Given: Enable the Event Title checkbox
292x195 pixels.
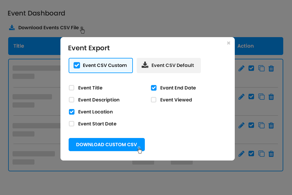Looking at the screenshot, I should 72,88.
